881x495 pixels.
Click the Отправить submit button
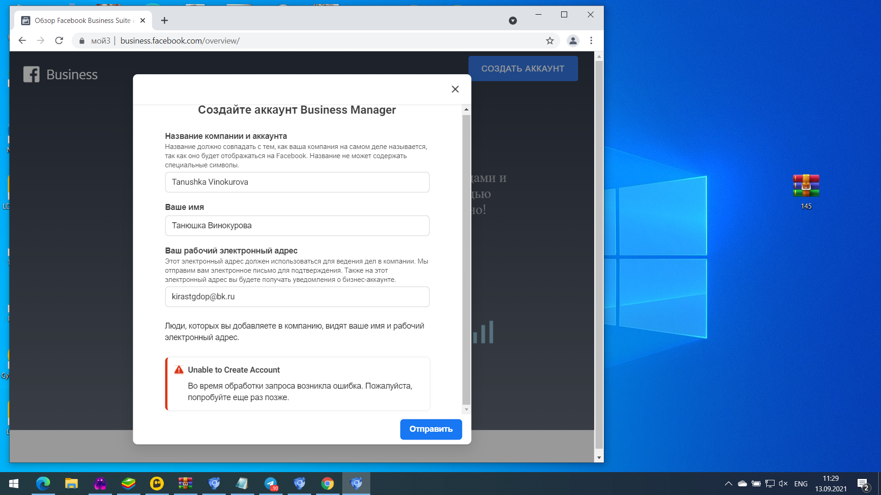(x=431, y=429)
